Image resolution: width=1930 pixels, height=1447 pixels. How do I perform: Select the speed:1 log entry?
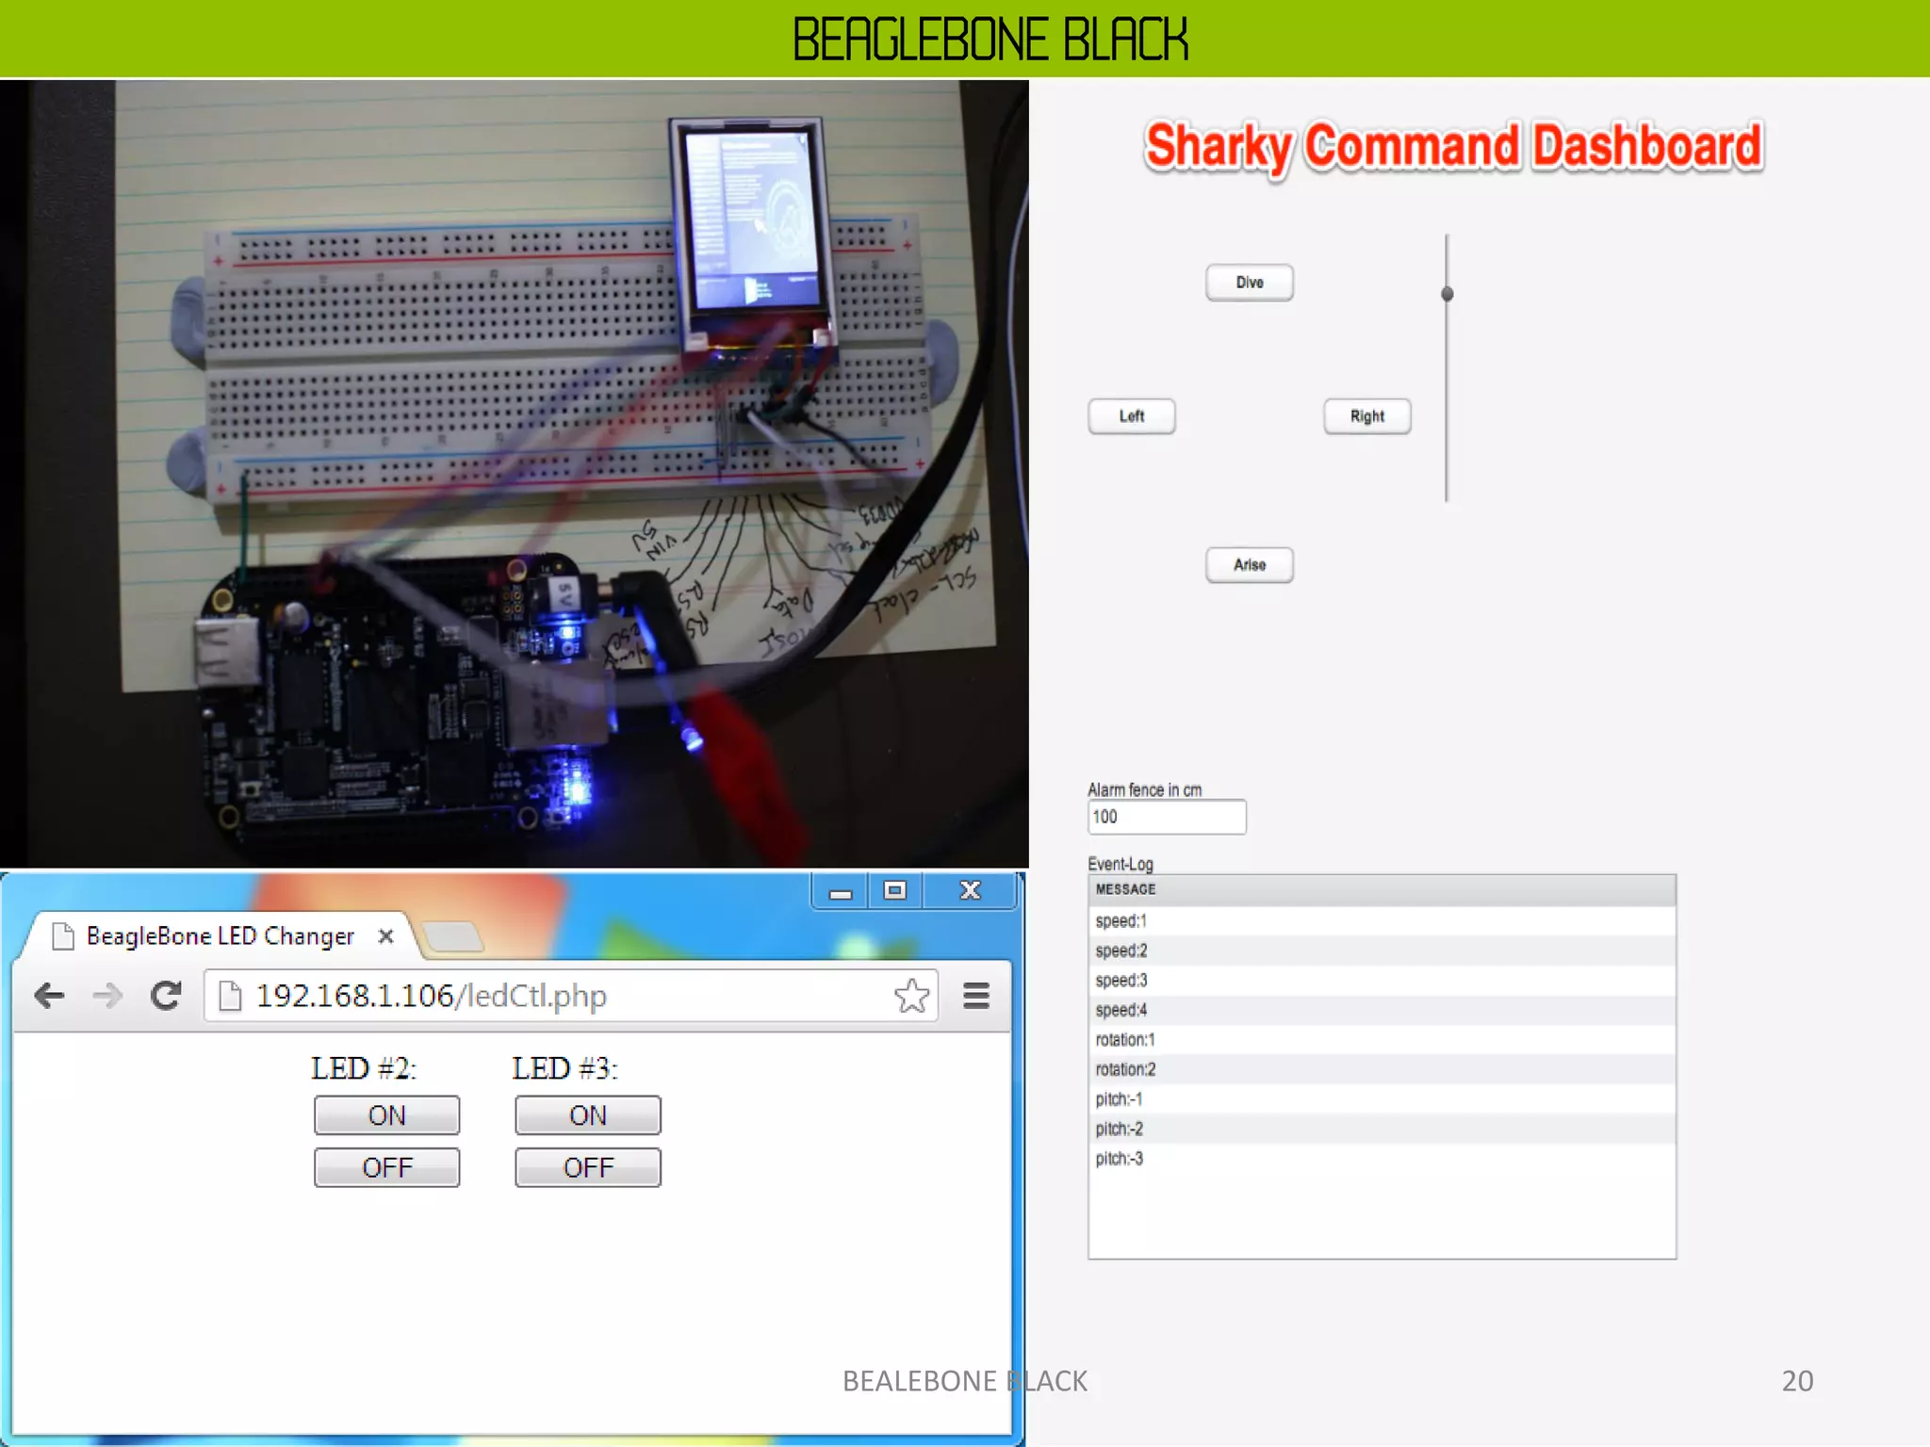1382,921
